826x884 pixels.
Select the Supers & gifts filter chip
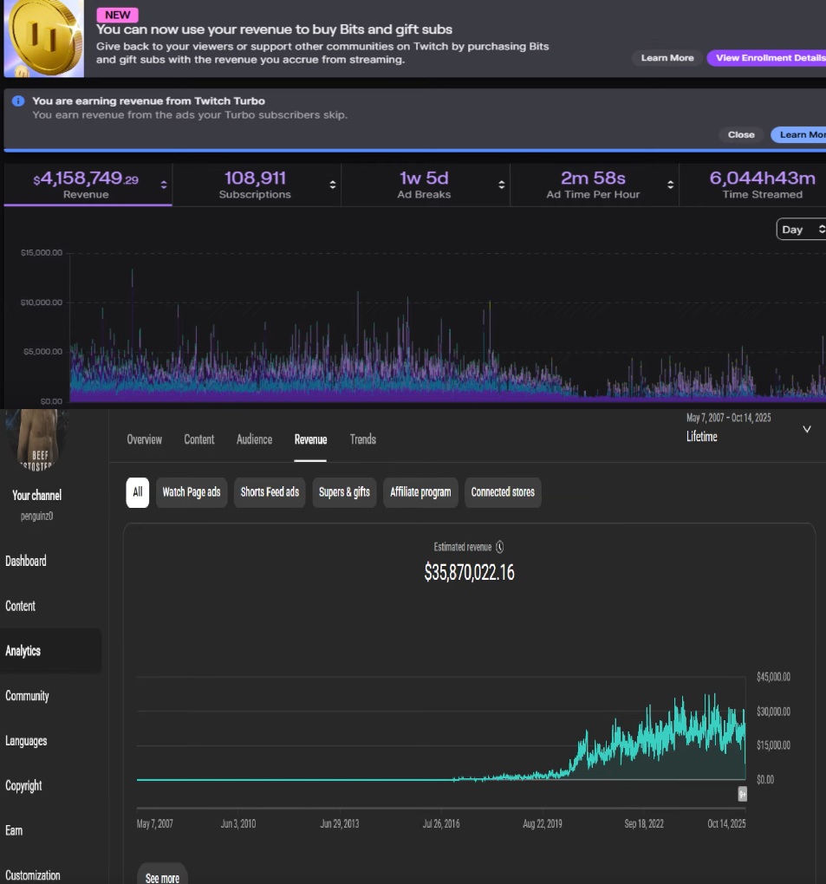344,492
